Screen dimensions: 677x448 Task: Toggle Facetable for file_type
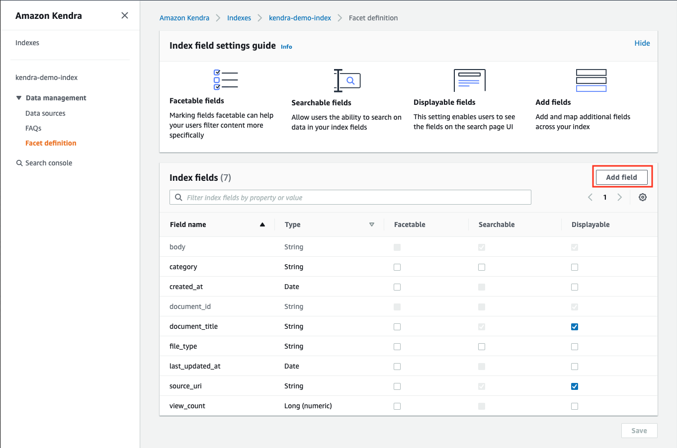[397, 346]
